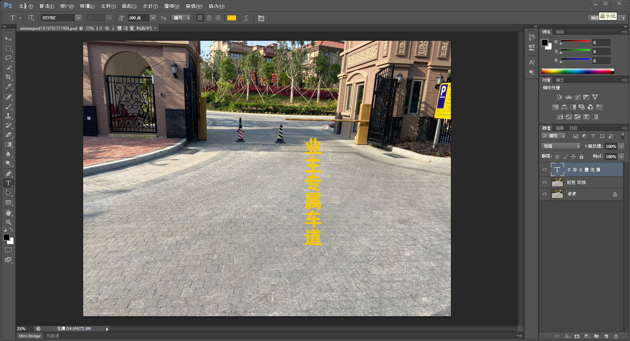Toggle layer filtering switch on or off

point(623,136)
